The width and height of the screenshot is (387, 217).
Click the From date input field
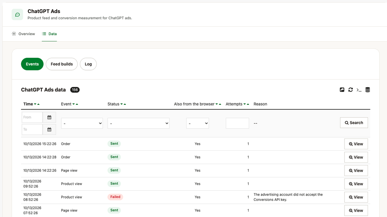pos(32,117)
